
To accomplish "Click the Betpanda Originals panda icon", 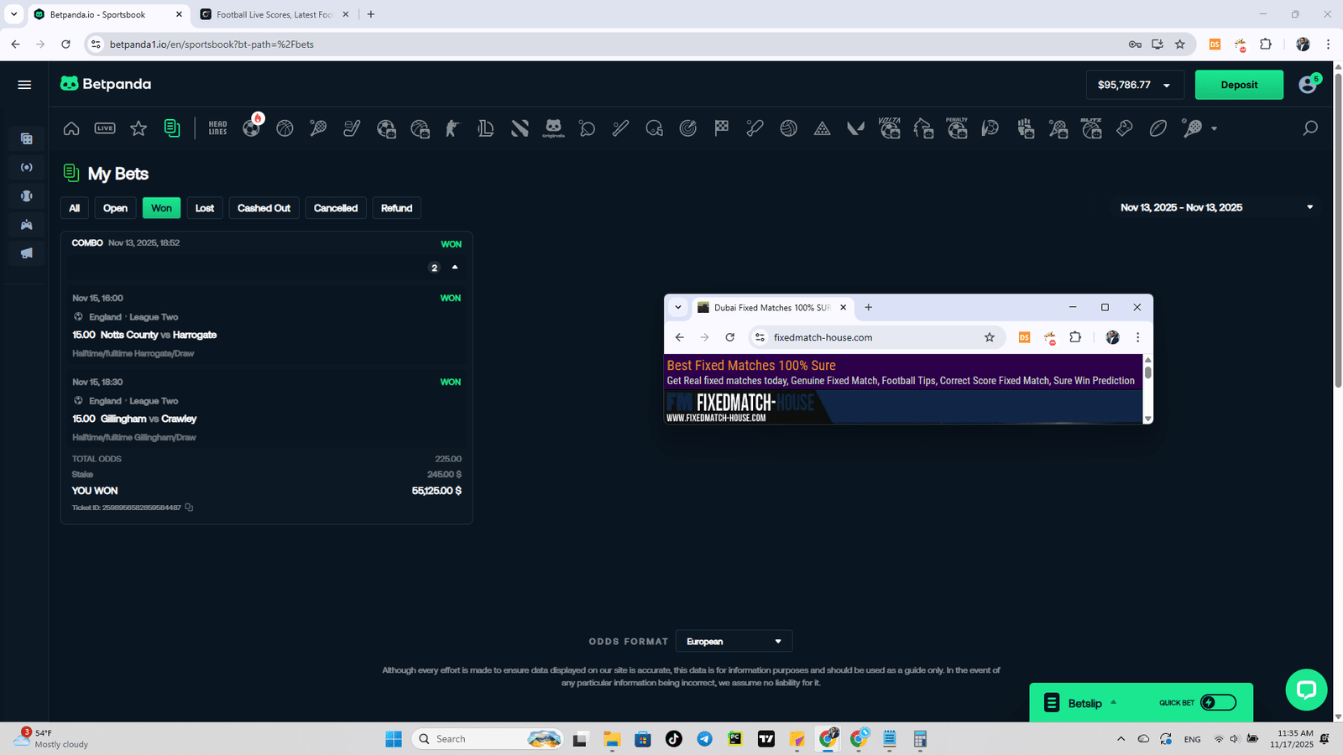I will pos(553,128).
